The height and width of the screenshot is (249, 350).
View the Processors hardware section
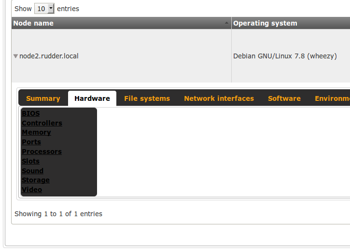point(42,152)
